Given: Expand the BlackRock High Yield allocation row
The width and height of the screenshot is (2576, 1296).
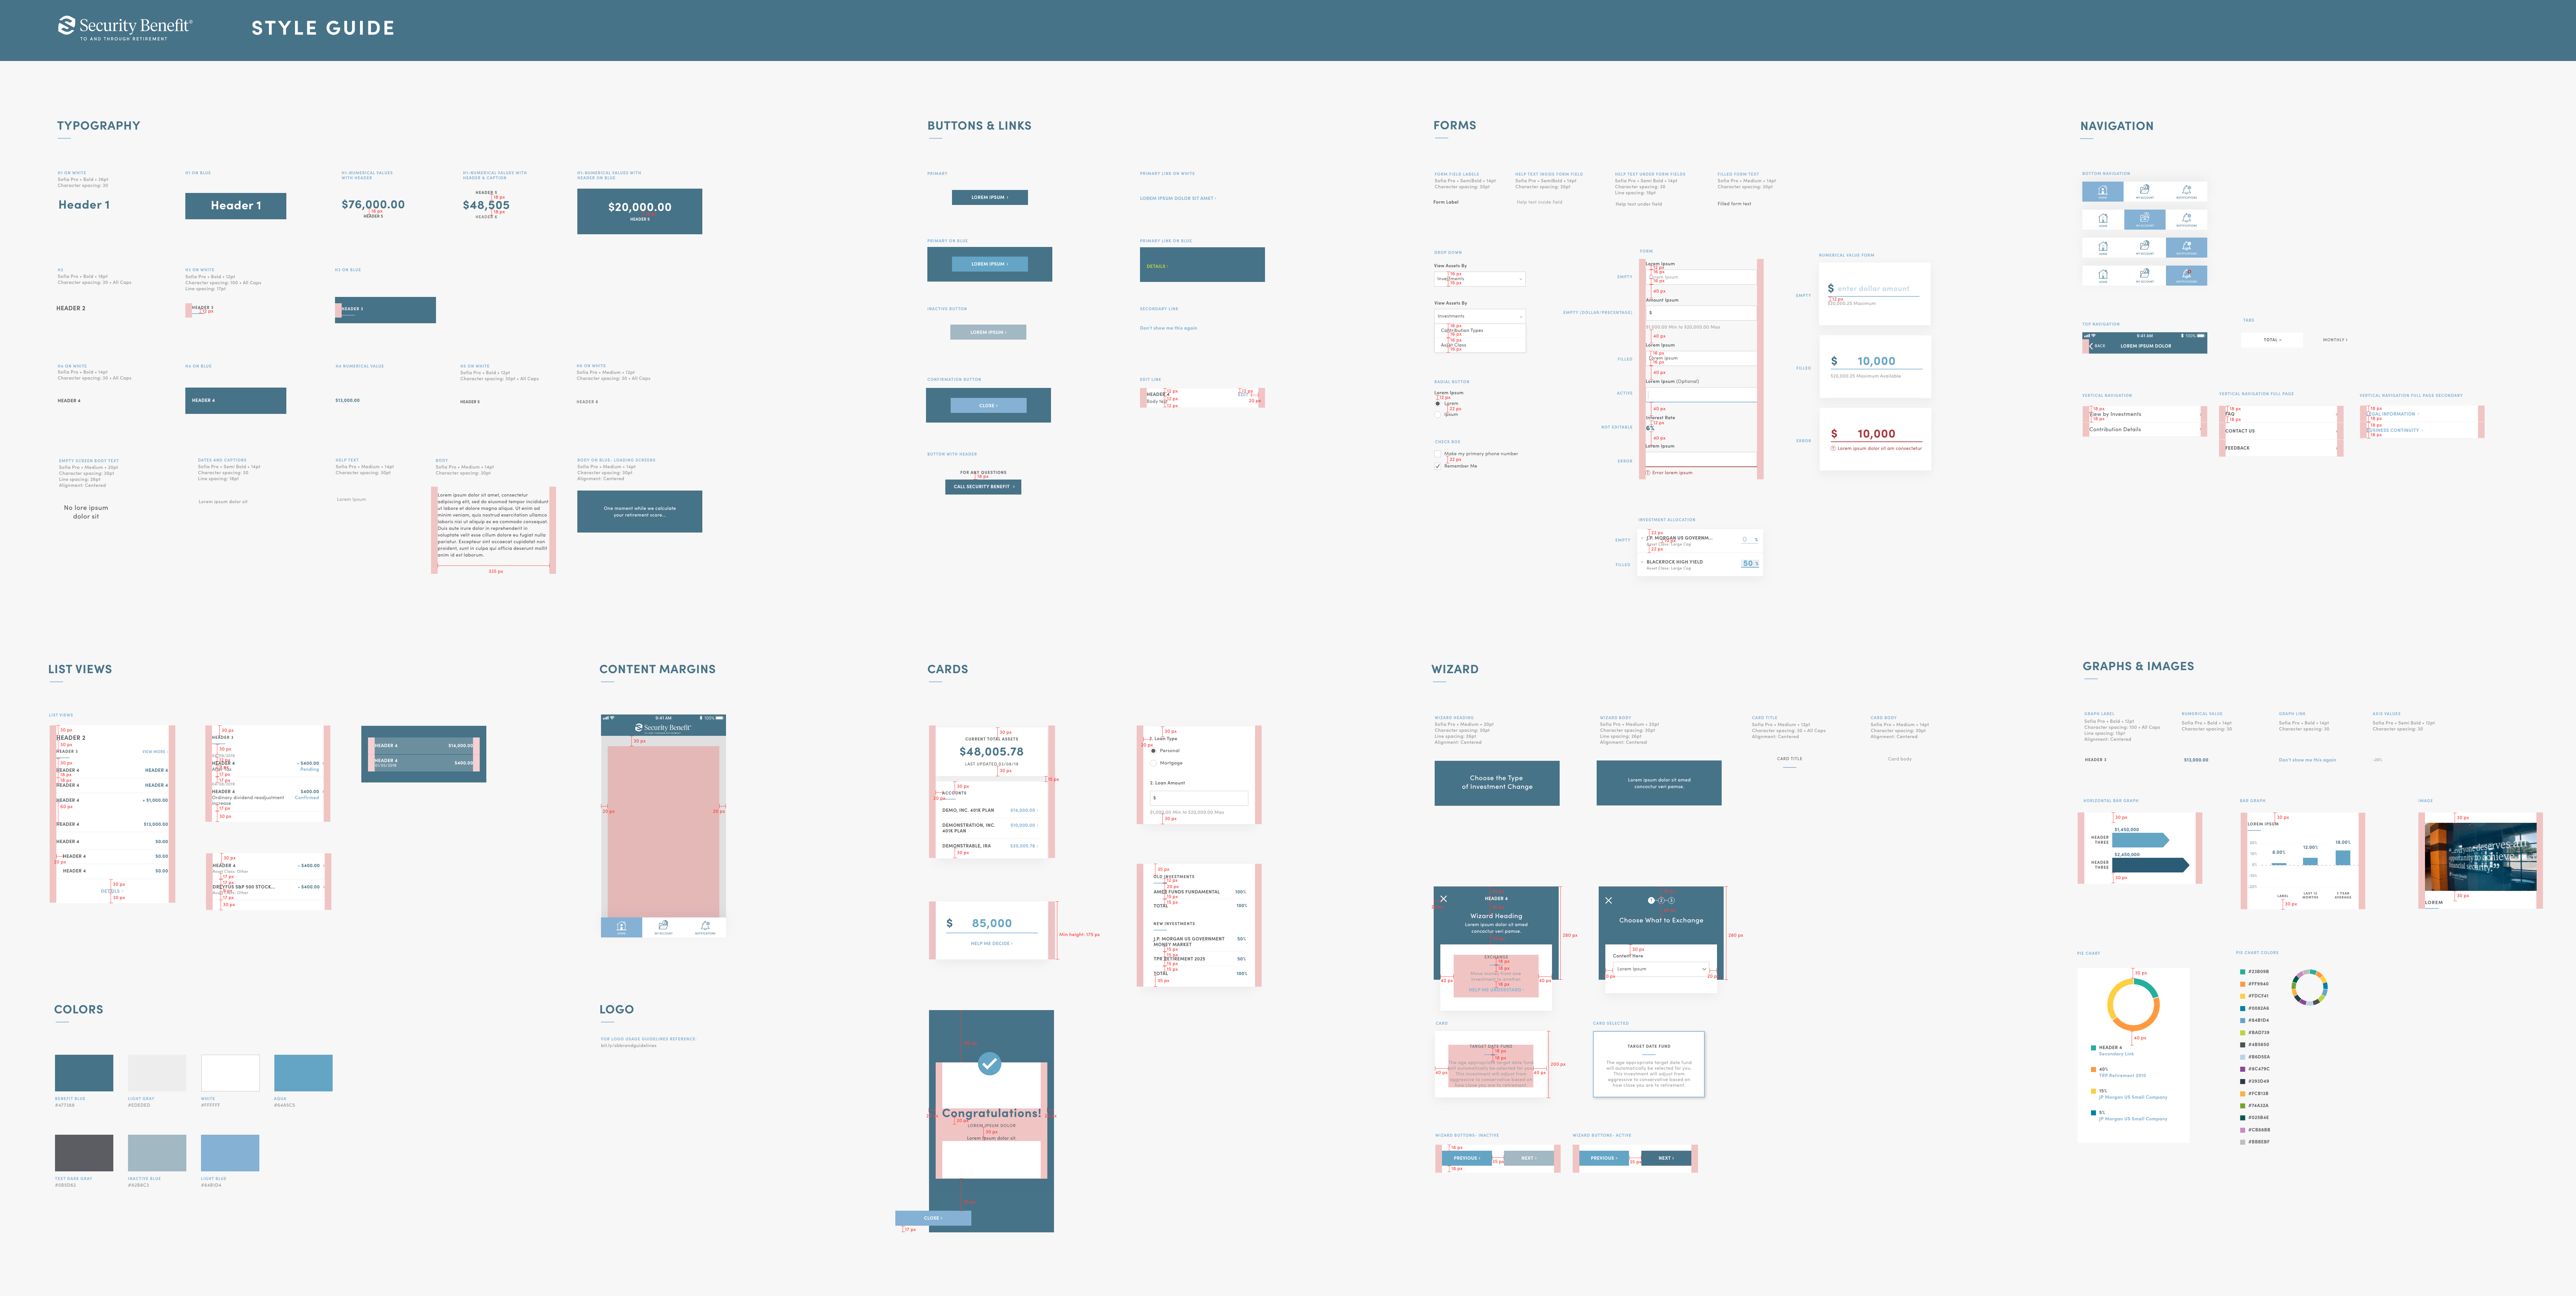Looking at the screenshot, I should pyautogui.click(x=1642, y=562).
